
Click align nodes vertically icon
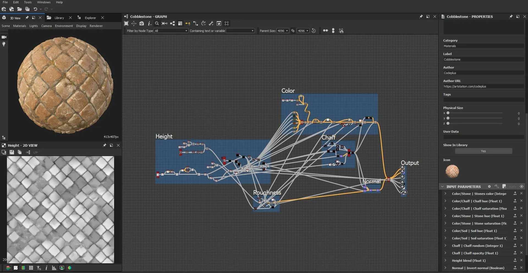(x=333, y=31)
